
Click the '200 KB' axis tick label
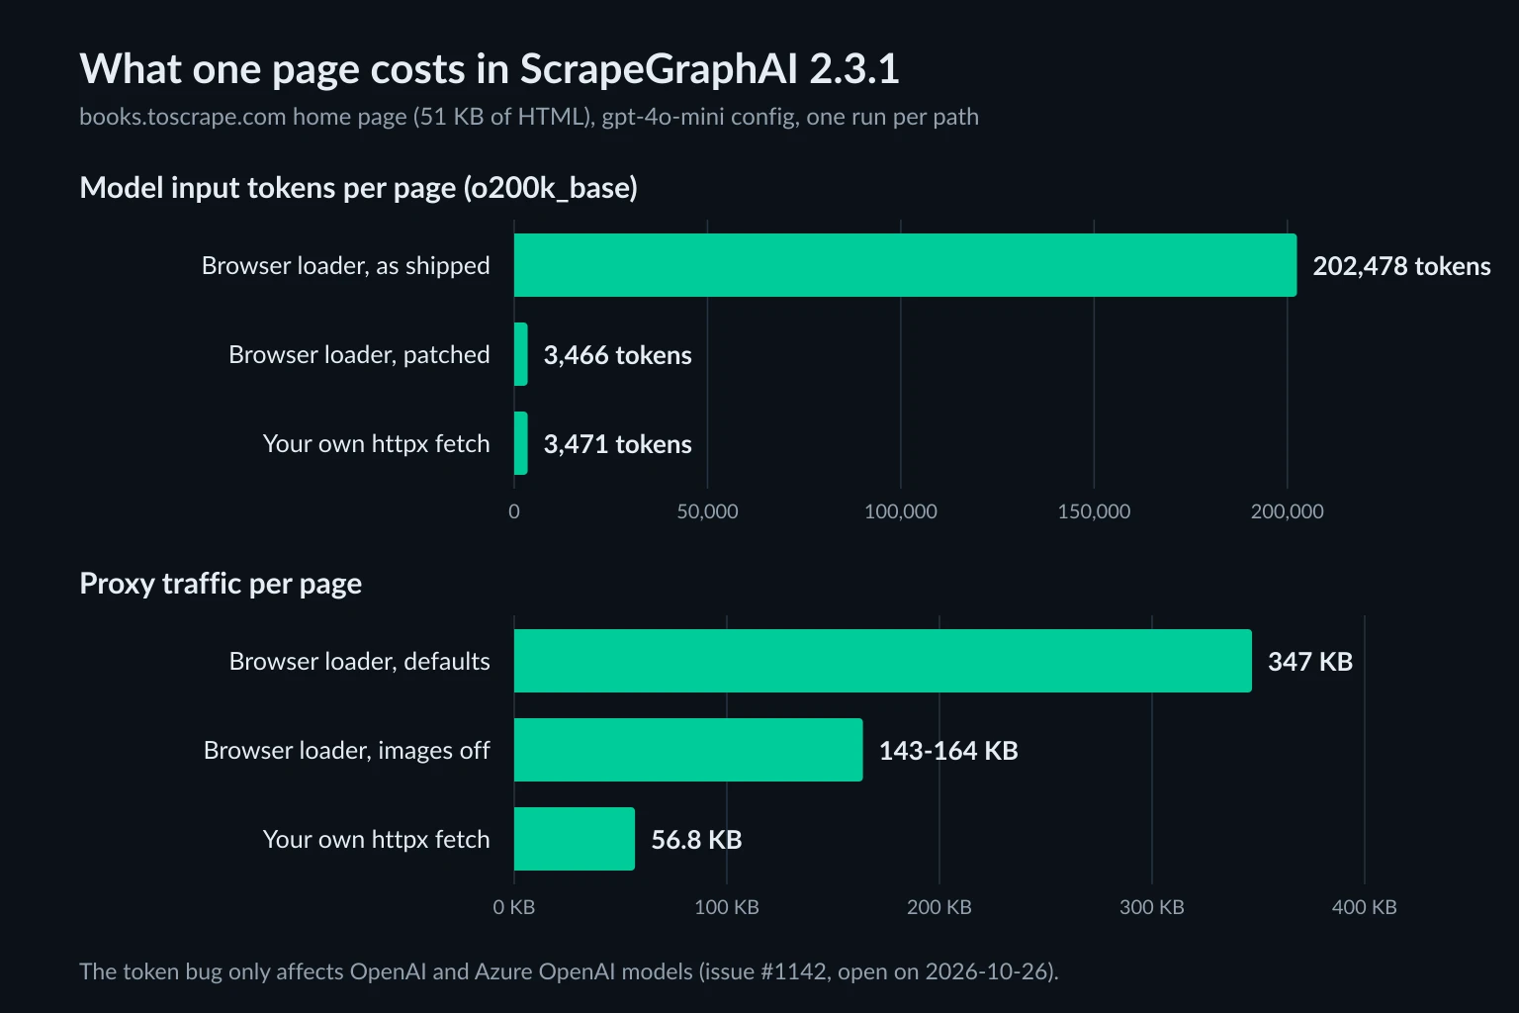coord(939,907)
